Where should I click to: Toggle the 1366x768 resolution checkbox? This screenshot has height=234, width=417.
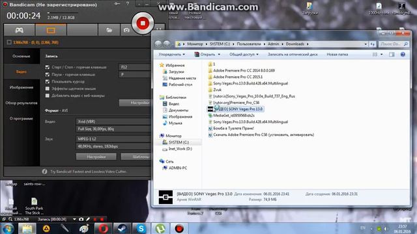[9, 42]
